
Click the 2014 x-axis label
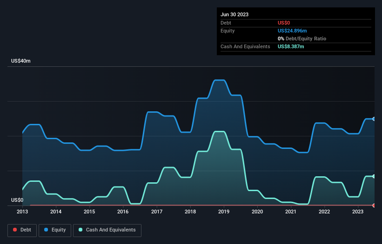pyautogui.click(x=56, y=212)
